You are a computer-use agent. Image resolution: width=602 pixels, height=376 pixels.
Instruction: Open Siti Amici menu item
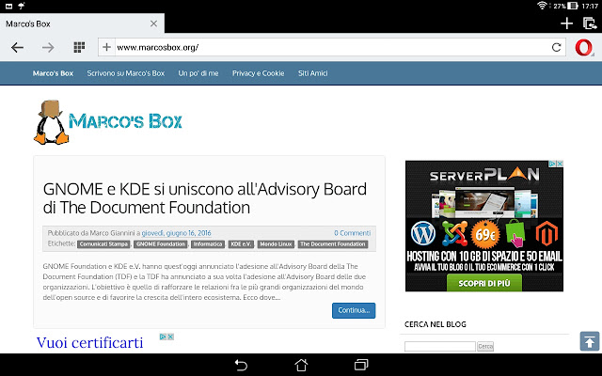click(x=313, y=73)
